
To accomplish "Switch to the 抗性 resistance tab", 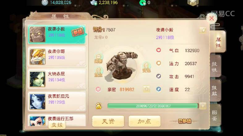I will click(x=215, y=67).
